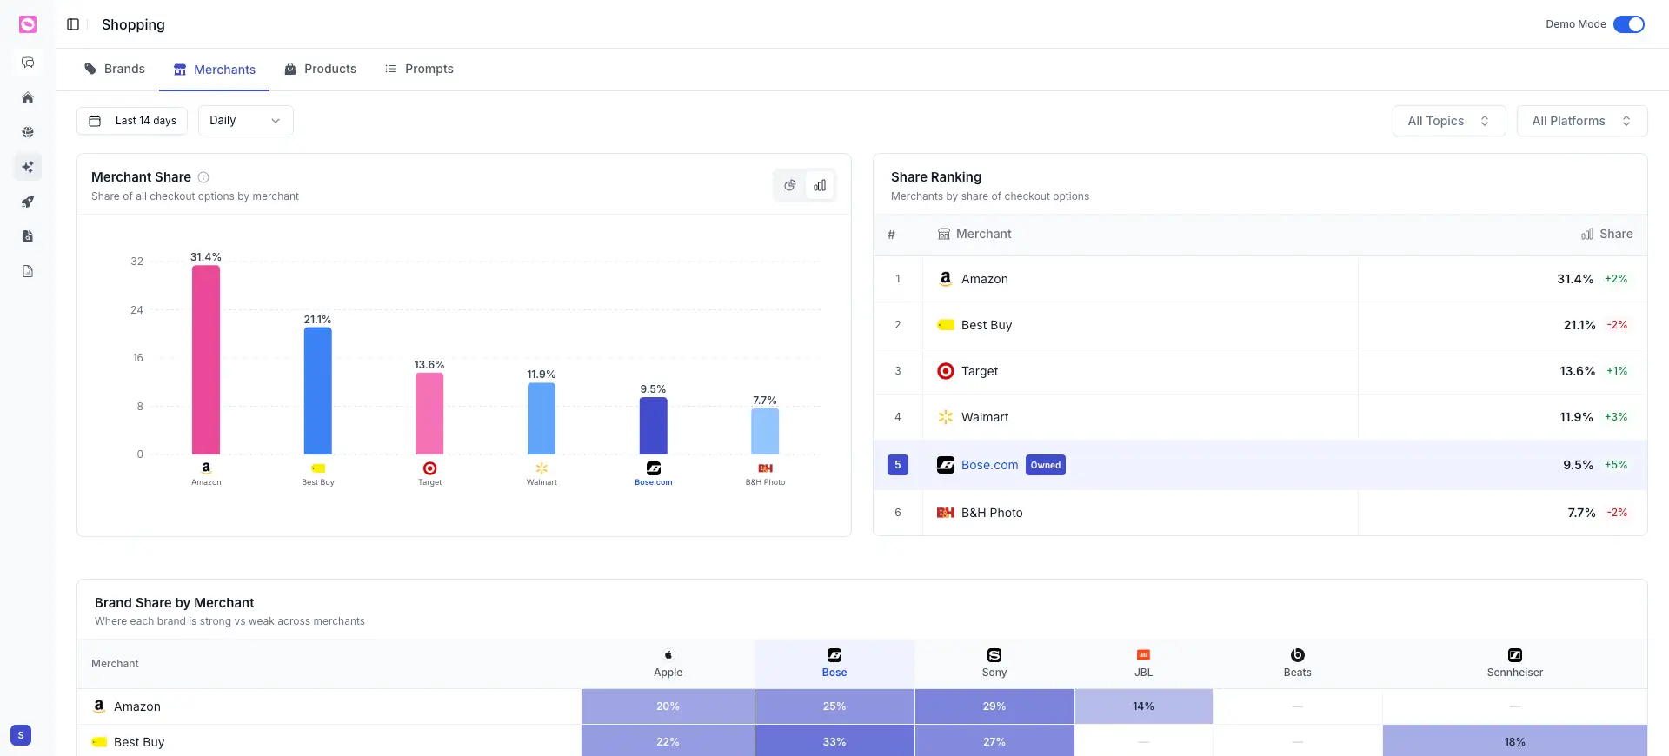Click the JBL brand icon in heatmap header

(x=1143, y=655)
